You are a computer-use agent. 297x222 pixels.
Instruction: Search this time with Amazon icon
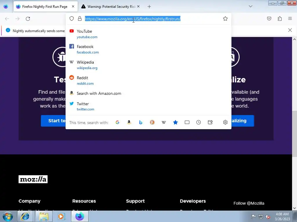point(129,122)
